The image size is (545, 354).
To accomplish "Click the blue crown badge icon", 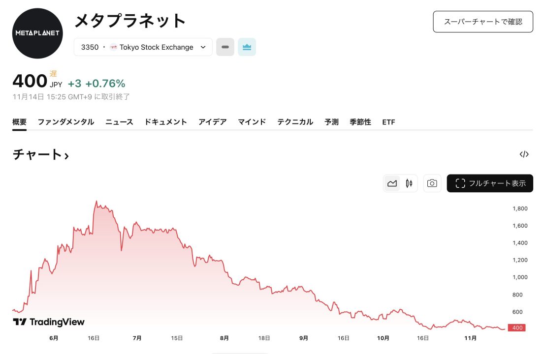I will [247, 47].
